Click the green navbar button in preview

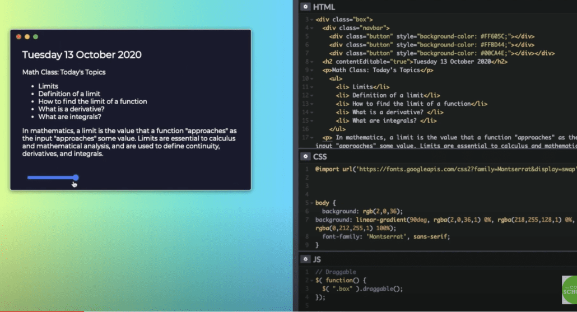click(36, 37)
